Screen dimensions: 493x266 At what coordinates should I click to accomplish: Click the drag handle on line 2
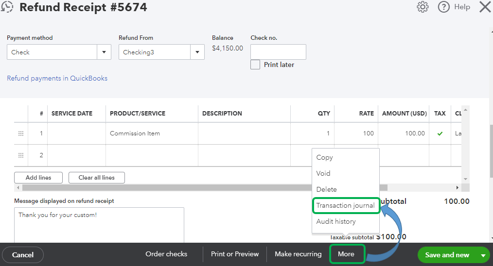click(x=21, y=155)
